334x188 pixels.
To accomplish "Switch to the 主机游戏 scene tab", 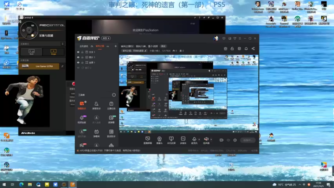I will pos(83,46).
